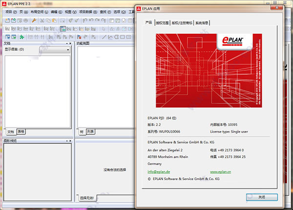This screenshot has width=293, height=210.
Task: Open the info@eplan.de email link
Action: pyautogui.click(x=159, y=171)
